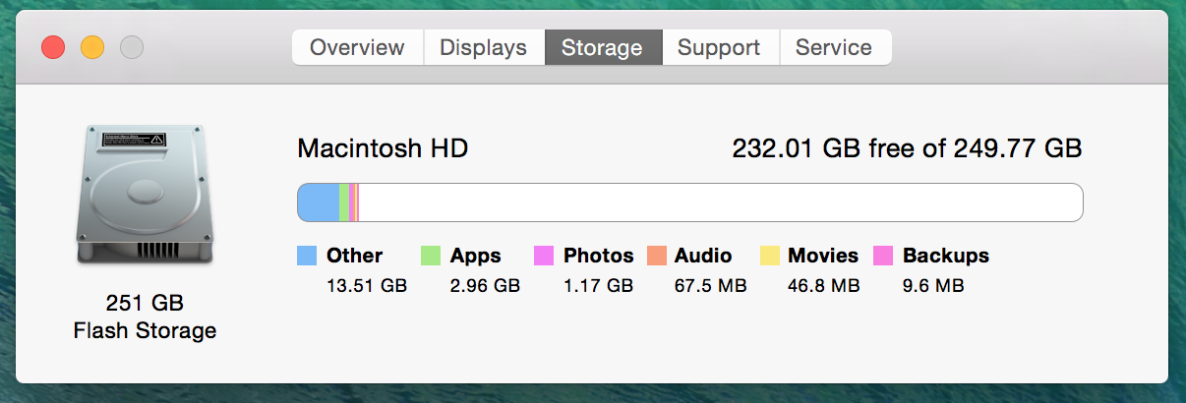The width and height of the screenshot is (1186, 403).
Task: Go to the Support tab
Action: click(x=720, y=47)
